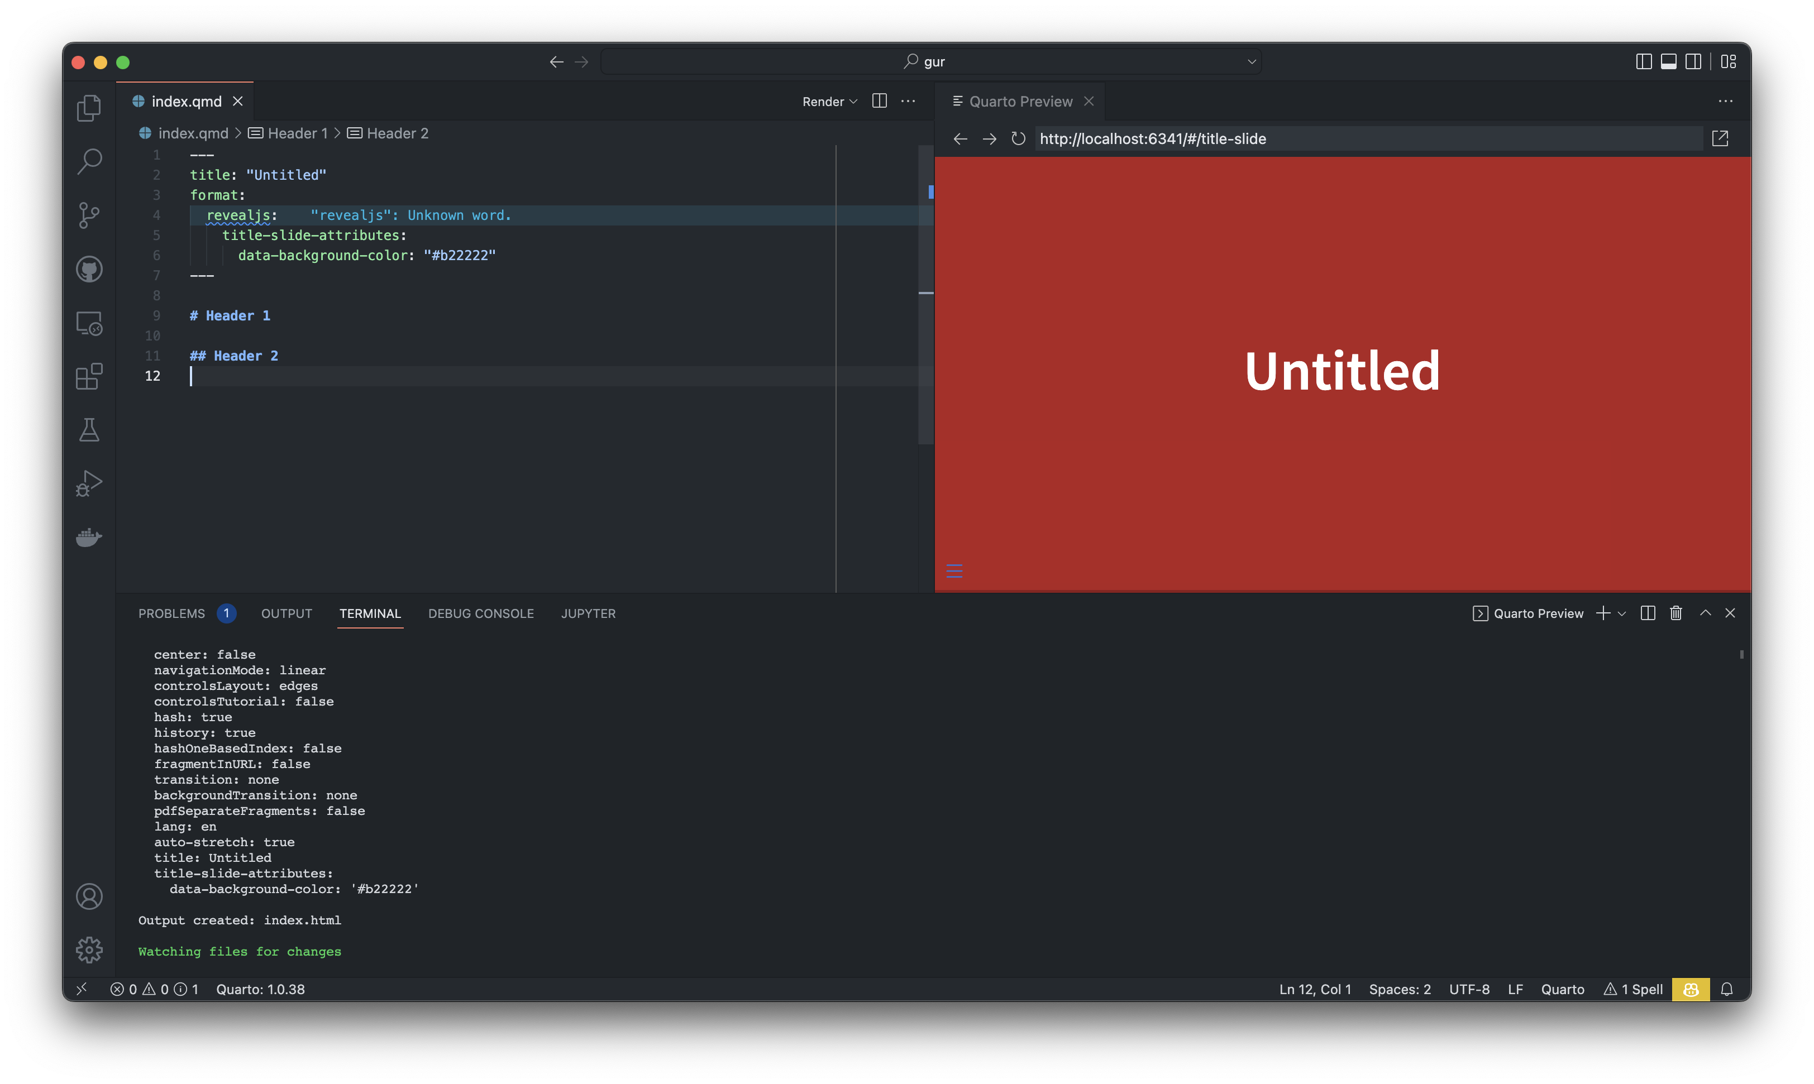This screenshot has height=1084, width=1814.
Task: Toggle the primary side bar visibility
Action: click(x=1643, y=62)
